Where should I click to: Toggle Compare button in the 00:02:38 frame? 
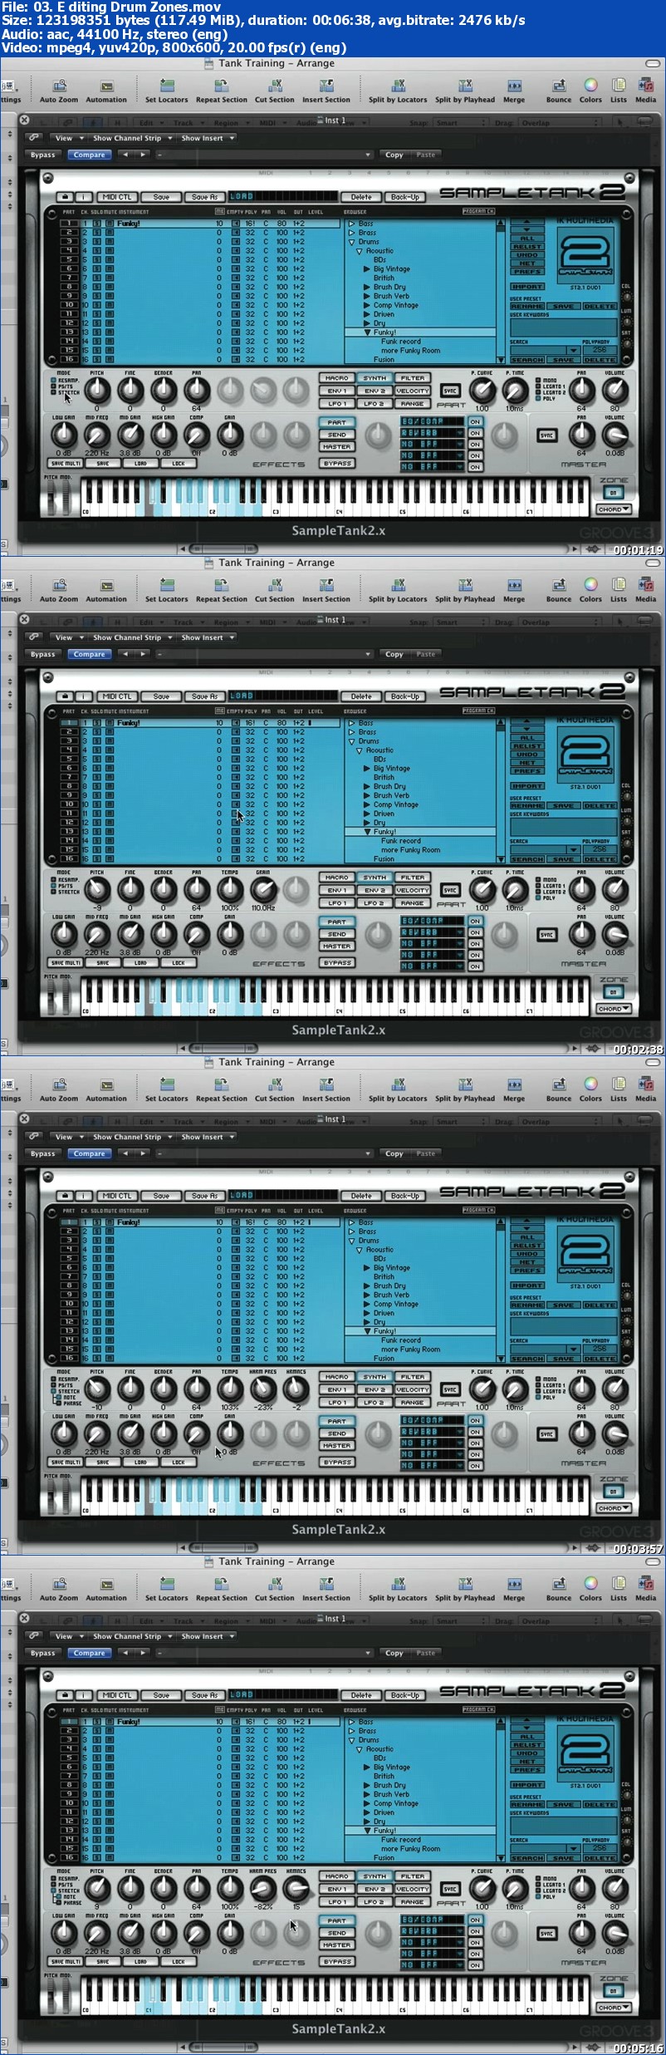coord(89,654)
